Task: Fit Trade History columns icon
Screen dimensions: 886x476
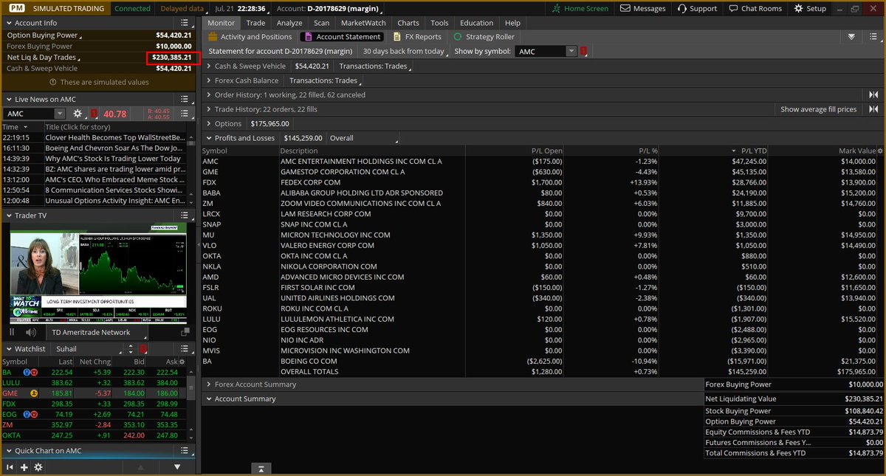Action: [x=873, y=109]
